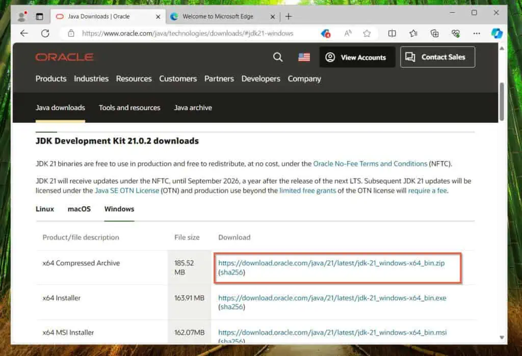Open Oracle site search
Screen dimensions: 522x356
[x=278, y=57]
